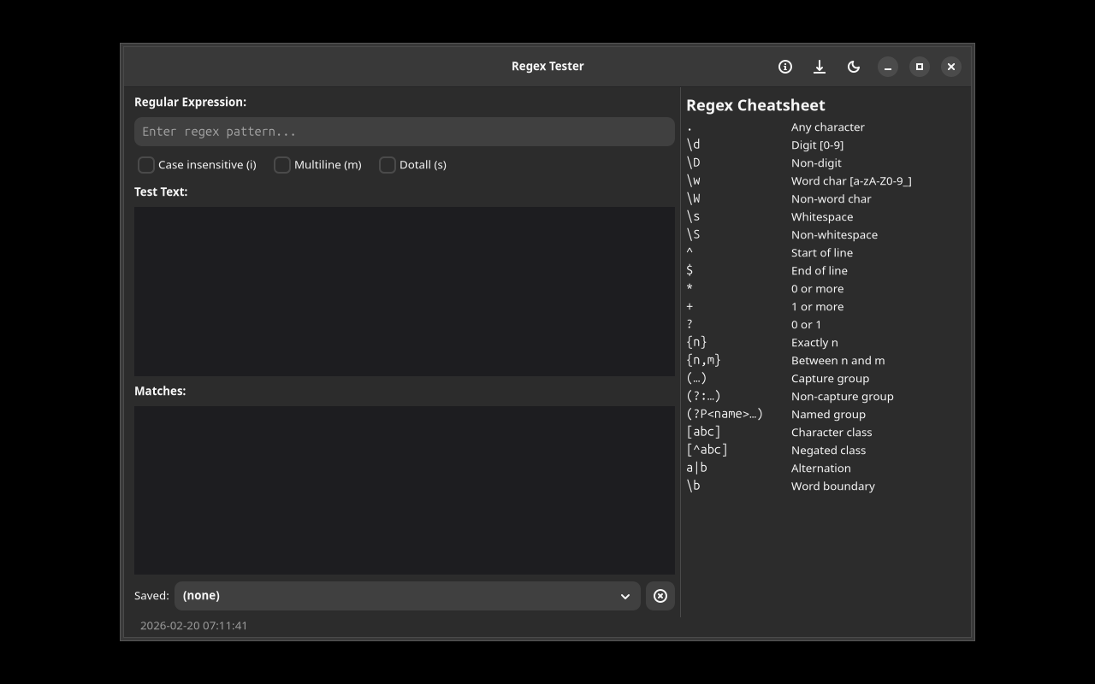Click 'Any character' description
Viewport: 1095px width, 684px height.
tap(828, 127)
